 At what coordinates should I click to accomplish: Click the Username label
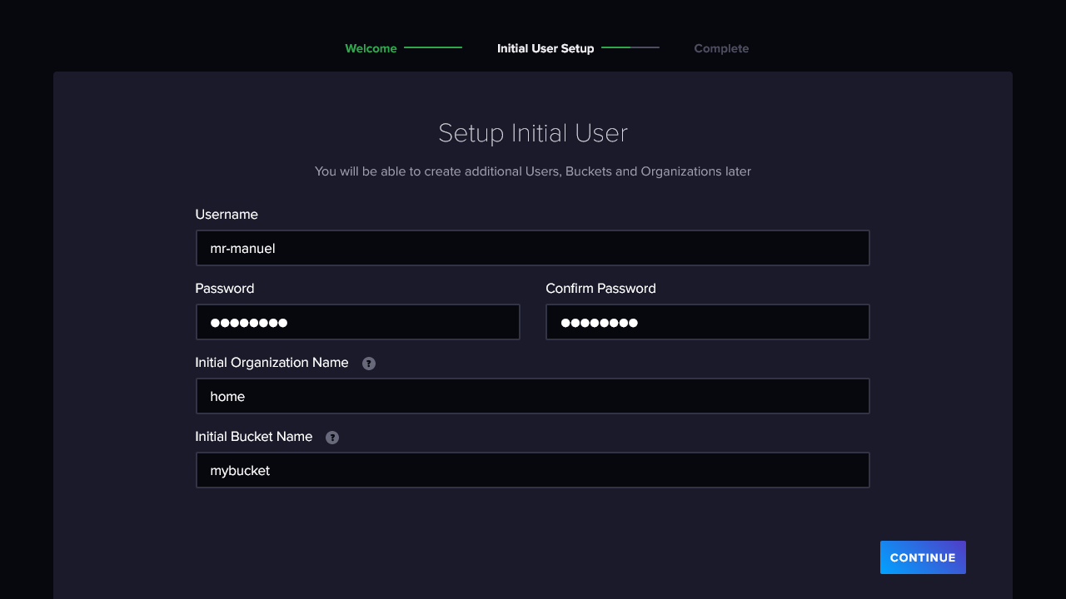click(x=227, y=215)
